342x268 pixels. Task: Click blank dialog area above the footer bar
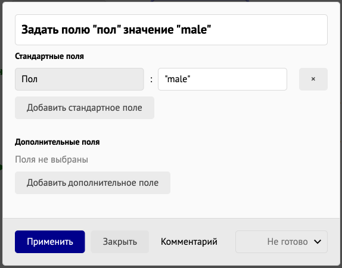pos(171,206)
